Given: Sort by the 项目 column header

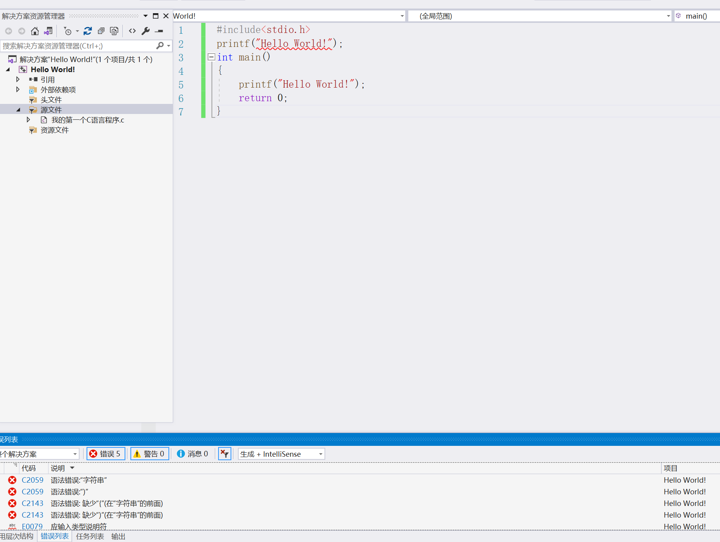Looking at the screenshot, I should pos(670,468).
